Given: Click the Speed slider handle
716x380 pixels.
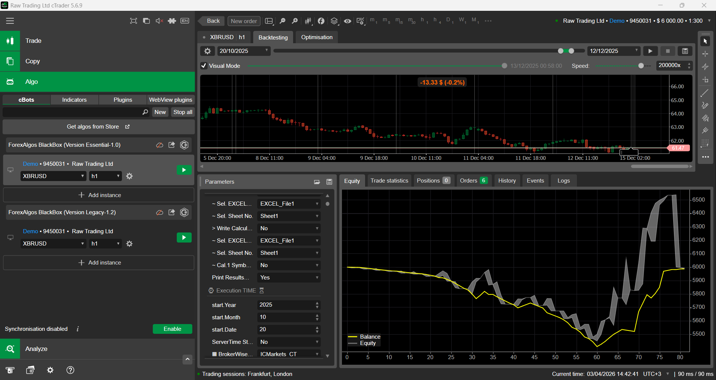Looking at the screenshot, I should coord(641,66).
